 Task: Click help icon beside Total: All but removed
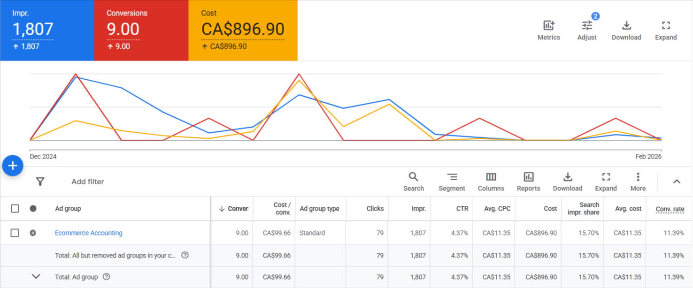(185, 255)
